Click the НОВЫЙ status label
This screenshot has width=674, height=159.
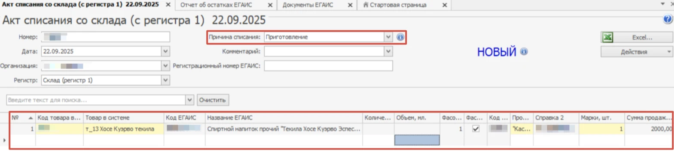[497, 52]
